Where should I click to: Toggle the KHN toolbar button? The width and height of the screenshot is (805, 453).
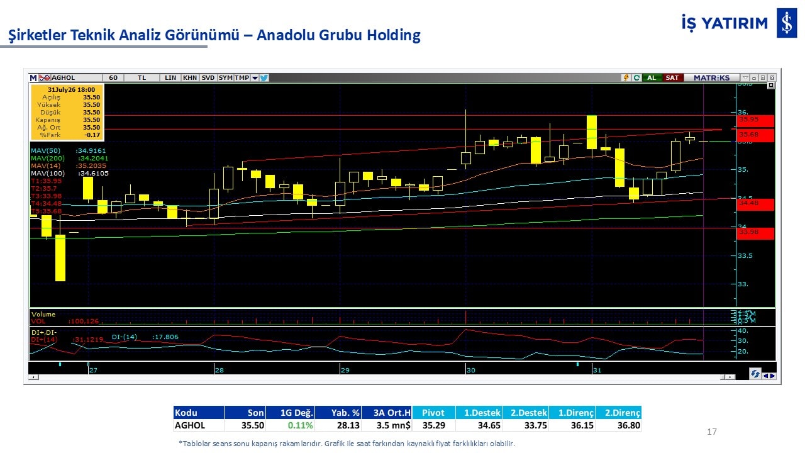(190, 78)
